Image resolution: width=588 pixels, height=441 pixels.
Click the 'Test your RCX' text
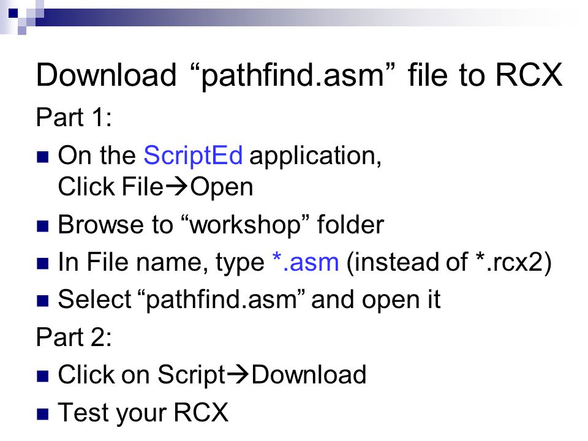point(143,412)
